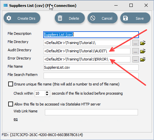Open folder icon beside File Directory
Screen dimensions: 154x140
(x=143, y=43)
